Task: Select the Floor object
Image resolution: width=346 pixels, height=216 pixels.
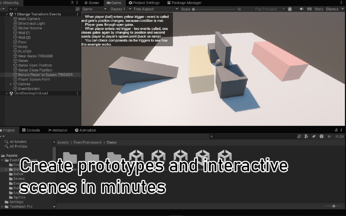Action: [x=22, y=42]
